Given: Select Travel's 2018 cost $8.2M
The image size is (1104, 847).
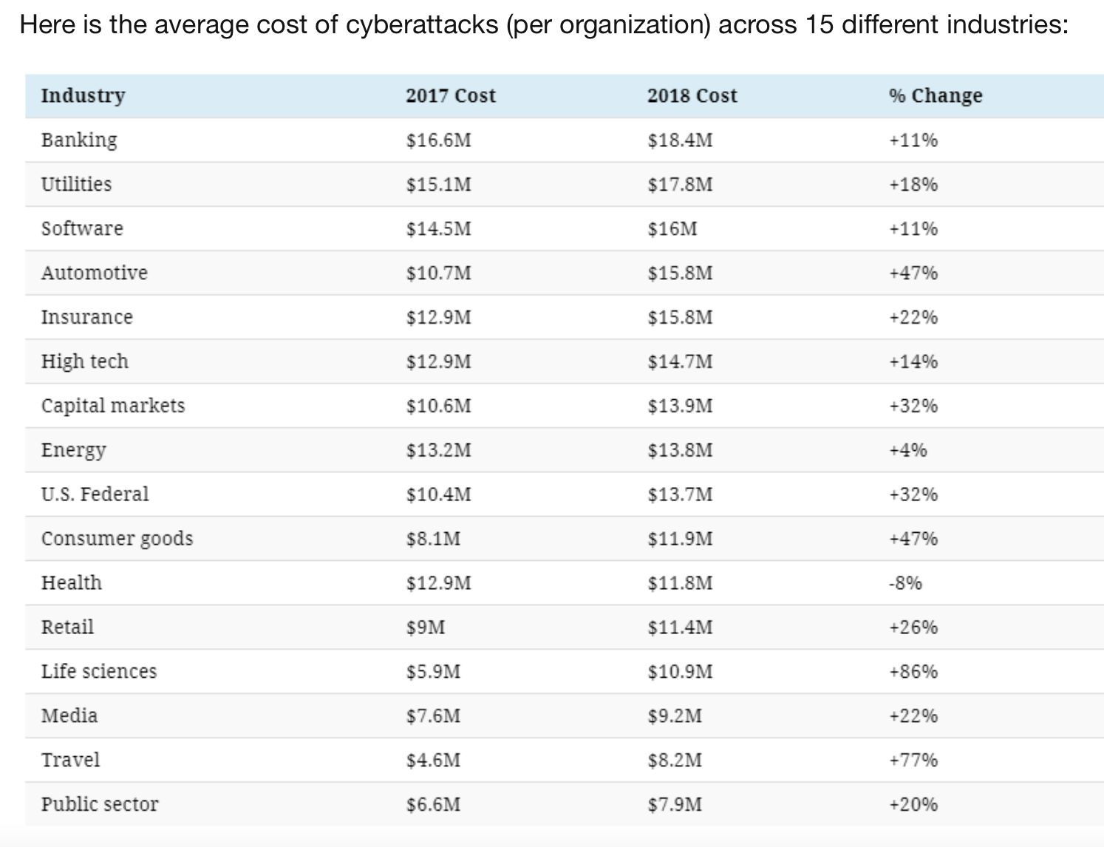Looking at the screenshot, I should (x=674, y=760).
